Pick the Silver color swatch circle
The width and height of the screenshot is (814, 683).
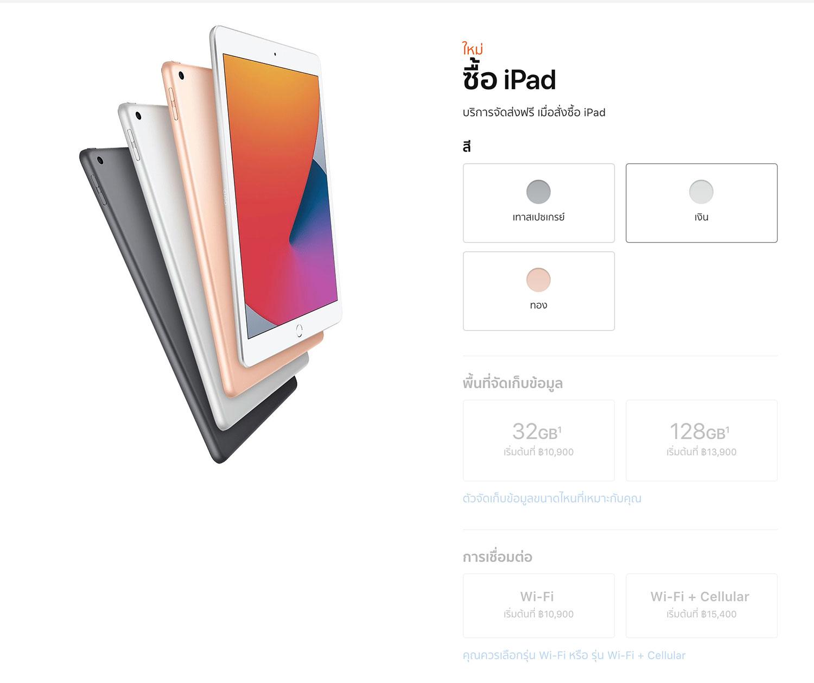(x=701, y=192)
